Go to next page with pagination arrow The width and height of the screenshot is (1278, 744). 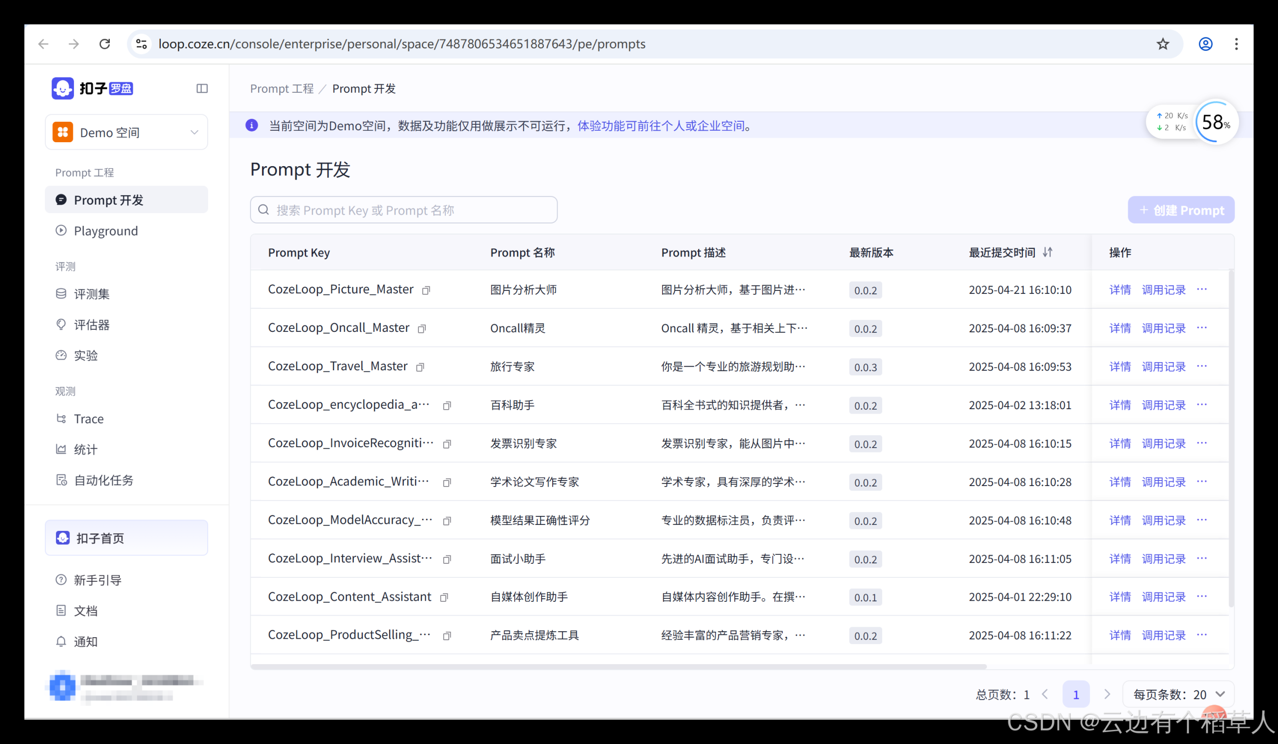click(x=1108, y=694)
